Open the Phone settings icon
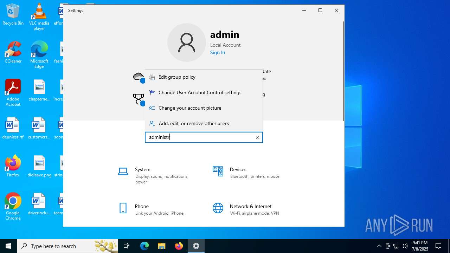The image size is (450, 253). [x=123, y=208]
